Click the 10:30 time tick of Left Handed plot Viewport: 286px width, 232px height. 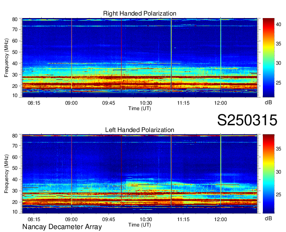coord(146,219)
